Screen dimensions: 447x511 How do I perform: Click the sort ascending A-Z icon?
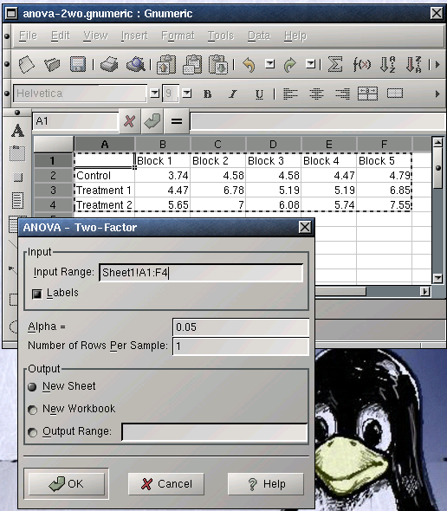(388, 64)
